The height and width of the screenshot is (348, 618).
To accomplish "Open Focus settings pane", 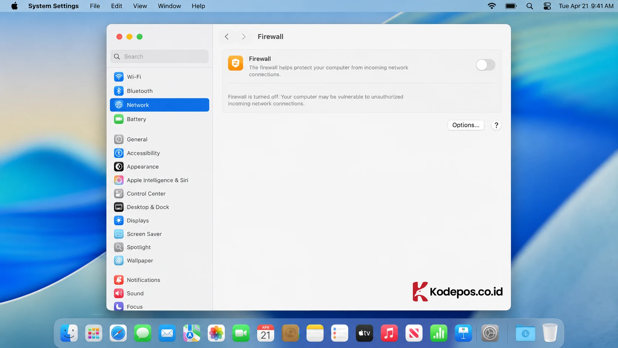I will tap(159, 307).
